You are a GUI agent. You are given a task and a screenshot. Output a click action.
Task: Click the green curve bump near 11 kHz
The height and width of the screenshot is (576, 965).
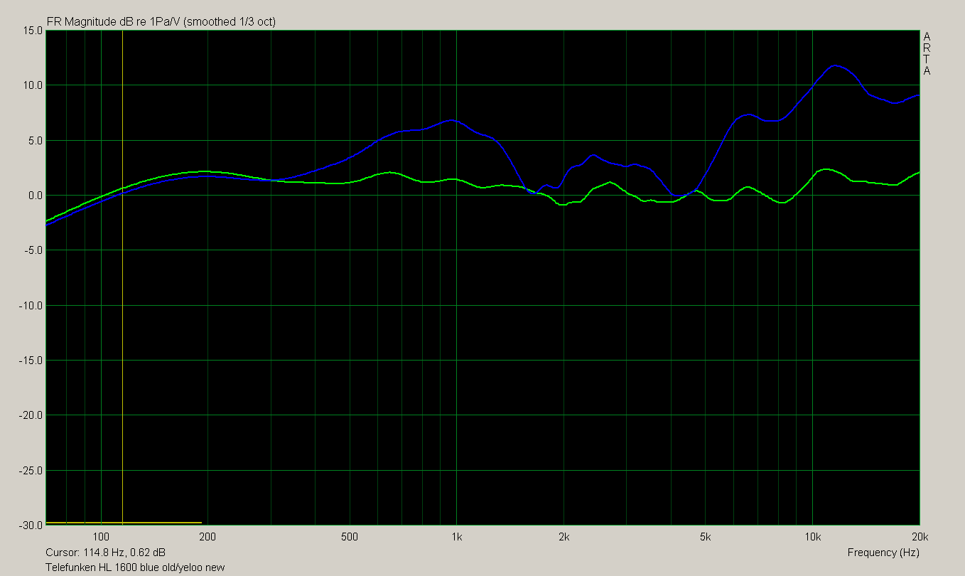point(824,169)
